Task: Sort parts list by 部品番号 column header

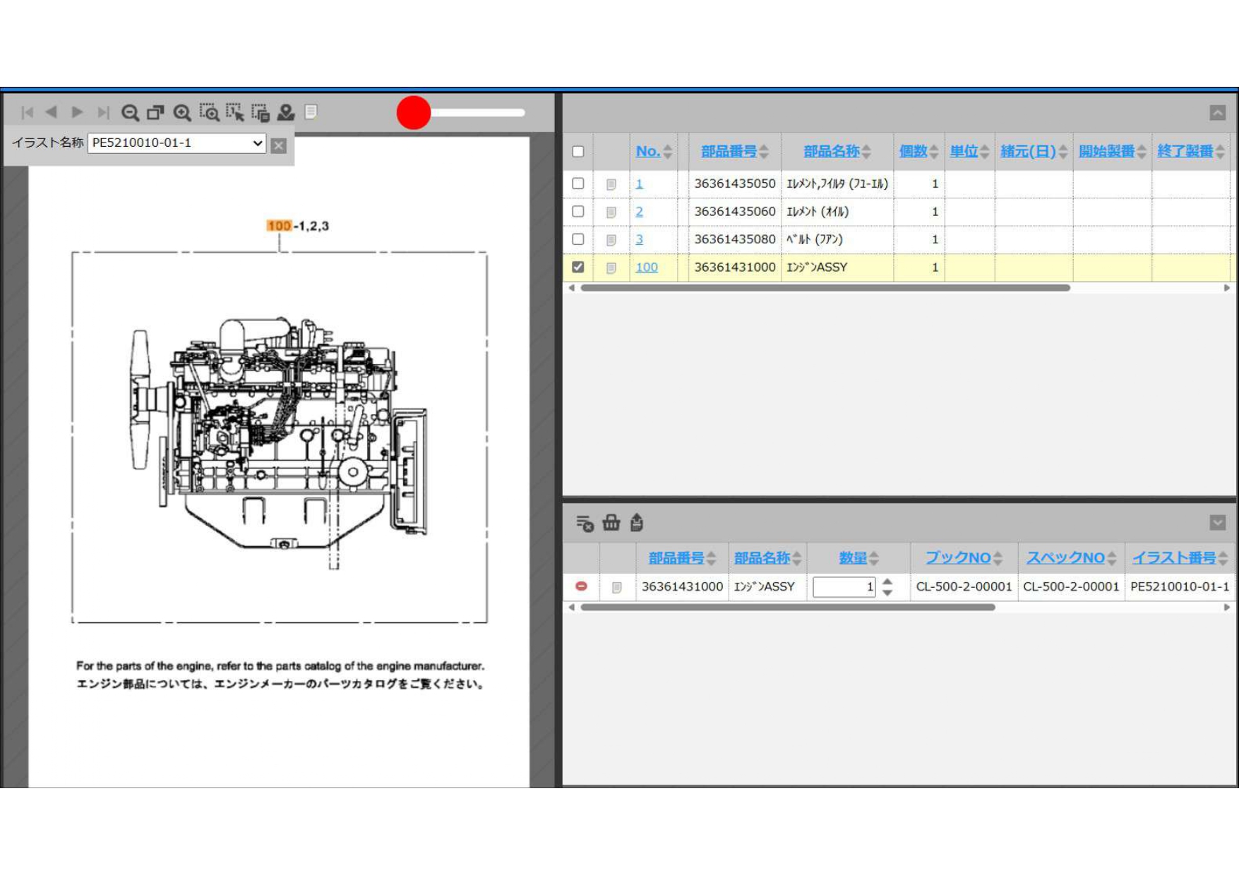Action: point(729,152)
